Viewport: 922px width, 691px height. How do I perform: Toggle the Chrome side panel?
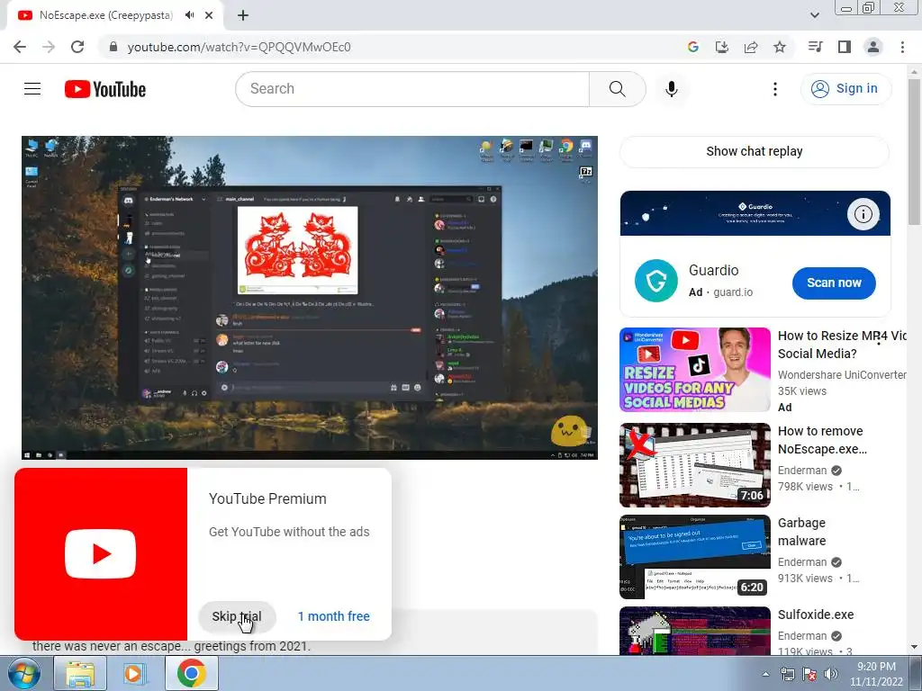click(x=845, y=47)
